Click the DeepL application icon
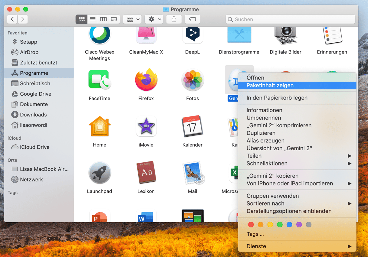This screenshot has height=257, width=368. 192,34
